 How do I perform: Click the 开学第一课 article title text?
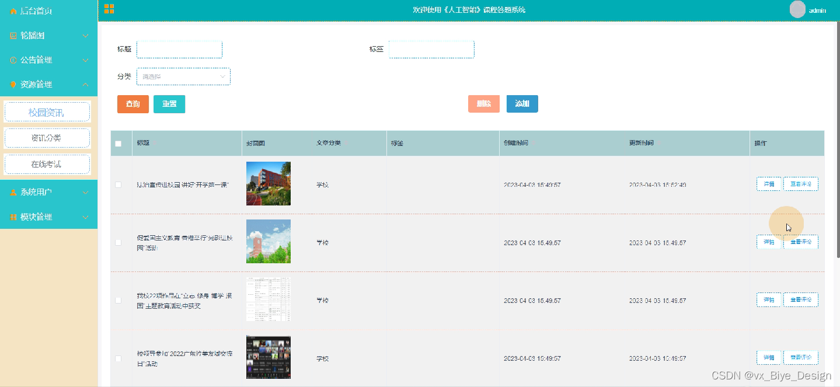[183, 184]
